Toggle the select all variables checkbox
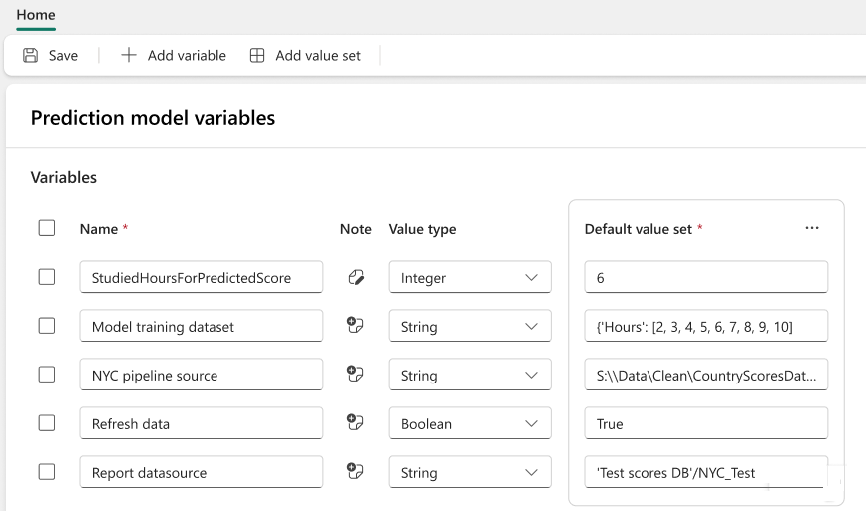Image resolution: width=866 pixels, height=511 pixels. (47, 228)
